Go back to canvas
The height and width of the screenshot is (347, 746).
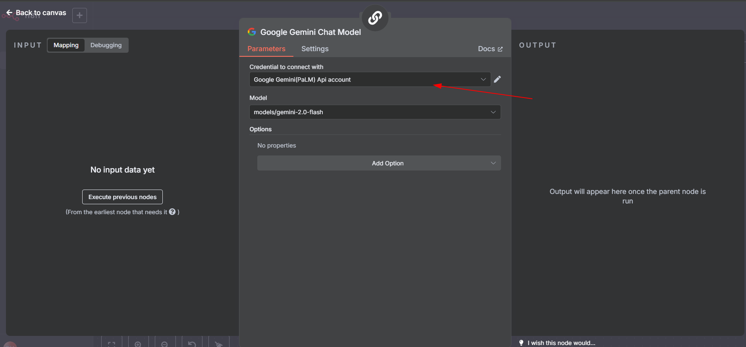36,13
